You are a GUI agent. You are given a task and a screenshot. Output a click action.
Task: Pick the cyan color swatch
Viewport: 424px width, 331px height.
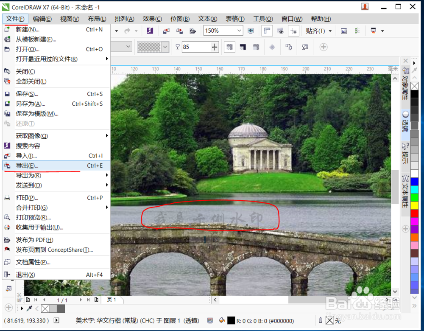(x=415, y=189)
